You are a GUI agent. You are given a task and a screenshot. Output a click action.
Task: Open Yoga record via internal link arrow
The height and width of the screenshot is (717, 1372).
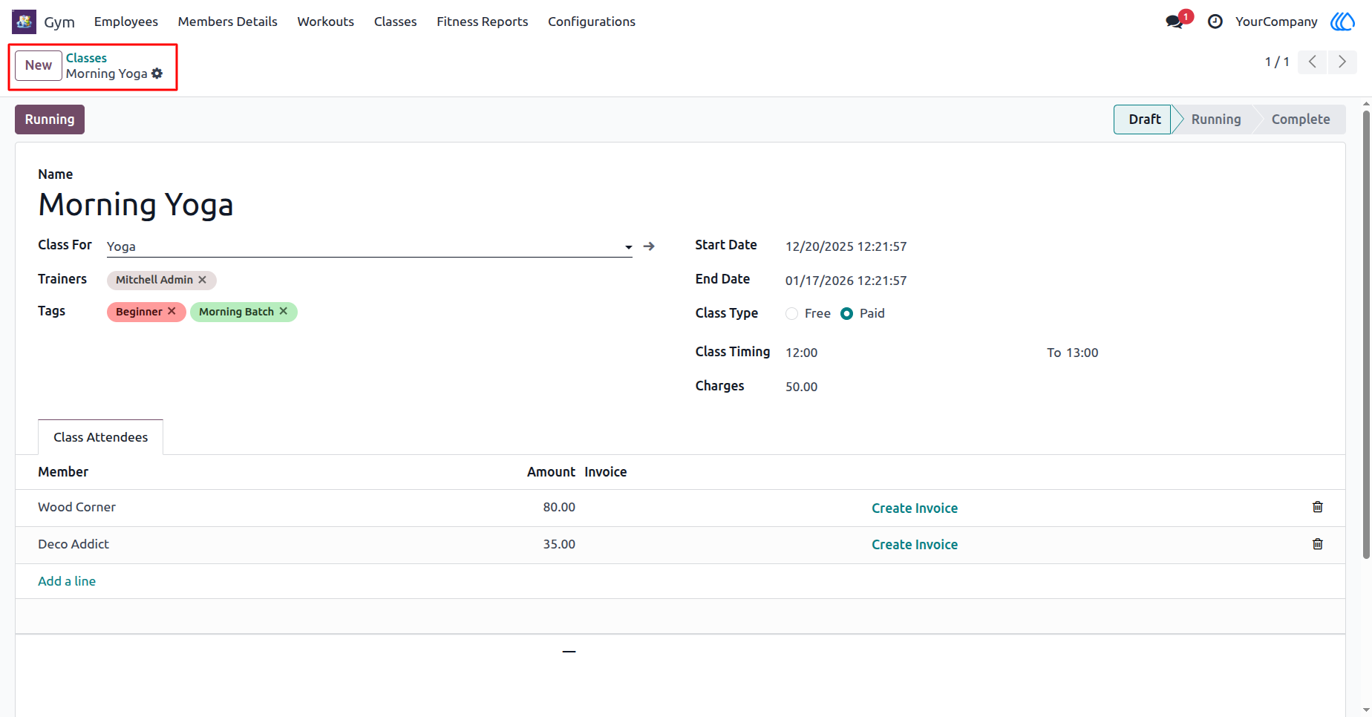pos(649,246)
